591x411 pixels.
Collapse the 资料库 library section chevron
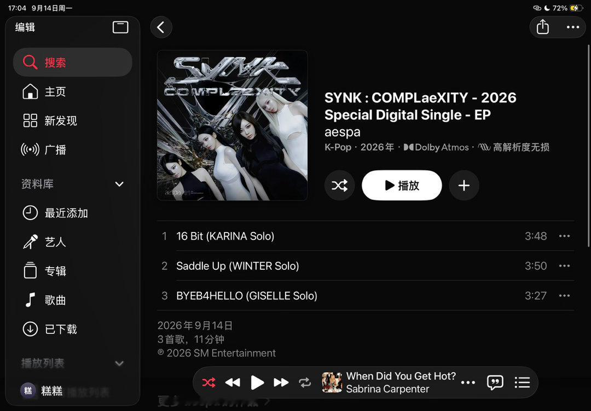point(119,184)
